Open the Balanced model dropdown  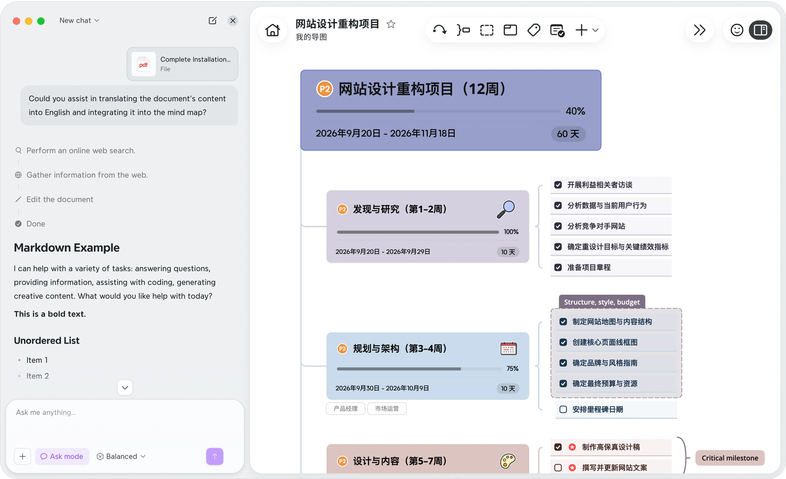(x=121, y=456)
